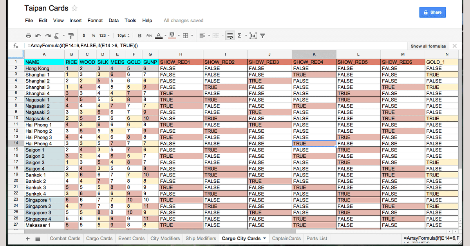470x246 pixels.
Task: Open the Format menu
Action: point(95,20)
